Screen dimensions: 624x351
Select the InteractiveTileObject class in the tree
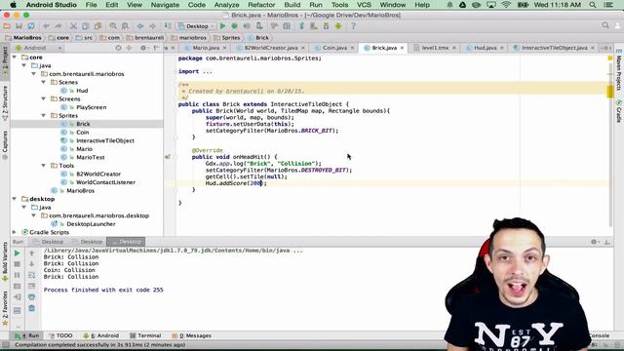click(x=105, y=140)
